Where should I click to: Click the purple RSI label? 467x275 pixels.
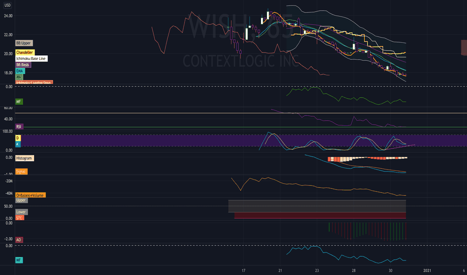click(19, 126)
